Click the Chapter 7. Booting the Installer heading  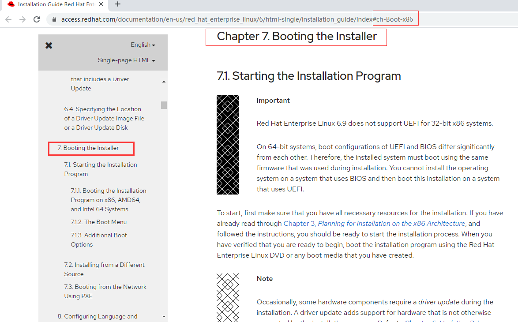[297, 36]
